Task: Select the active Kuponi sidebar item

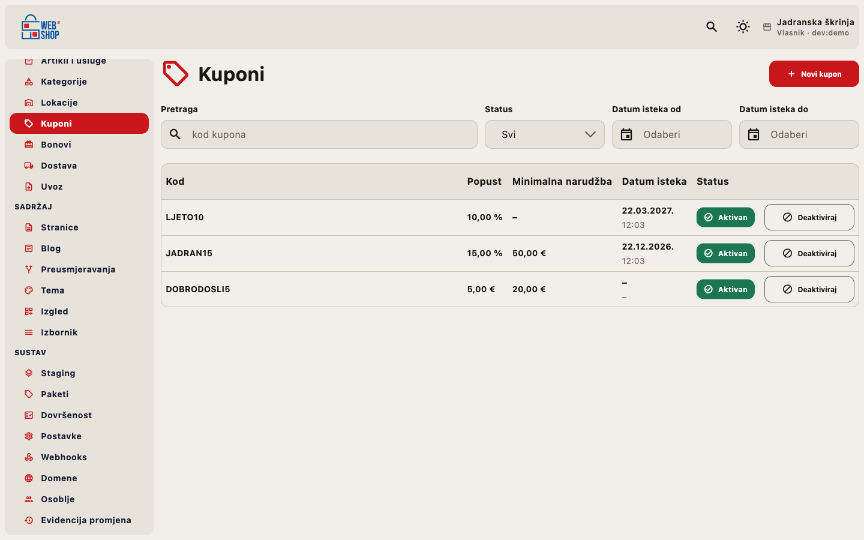Action: (x=79, y=124)
